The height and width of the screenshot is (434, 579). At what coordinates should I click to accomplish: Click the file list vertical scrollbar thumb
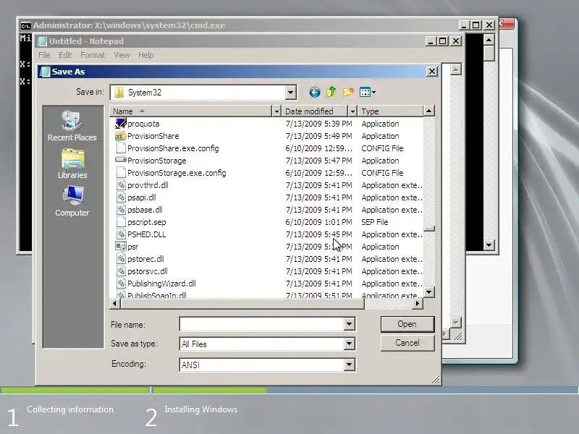click(x=428, y=229)
